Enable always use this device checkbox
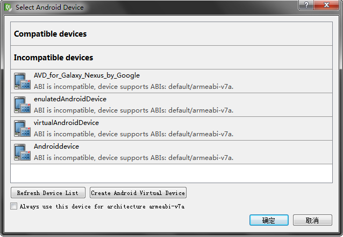Viewport: 343px width, 237px height. click(x=13, y=206)
